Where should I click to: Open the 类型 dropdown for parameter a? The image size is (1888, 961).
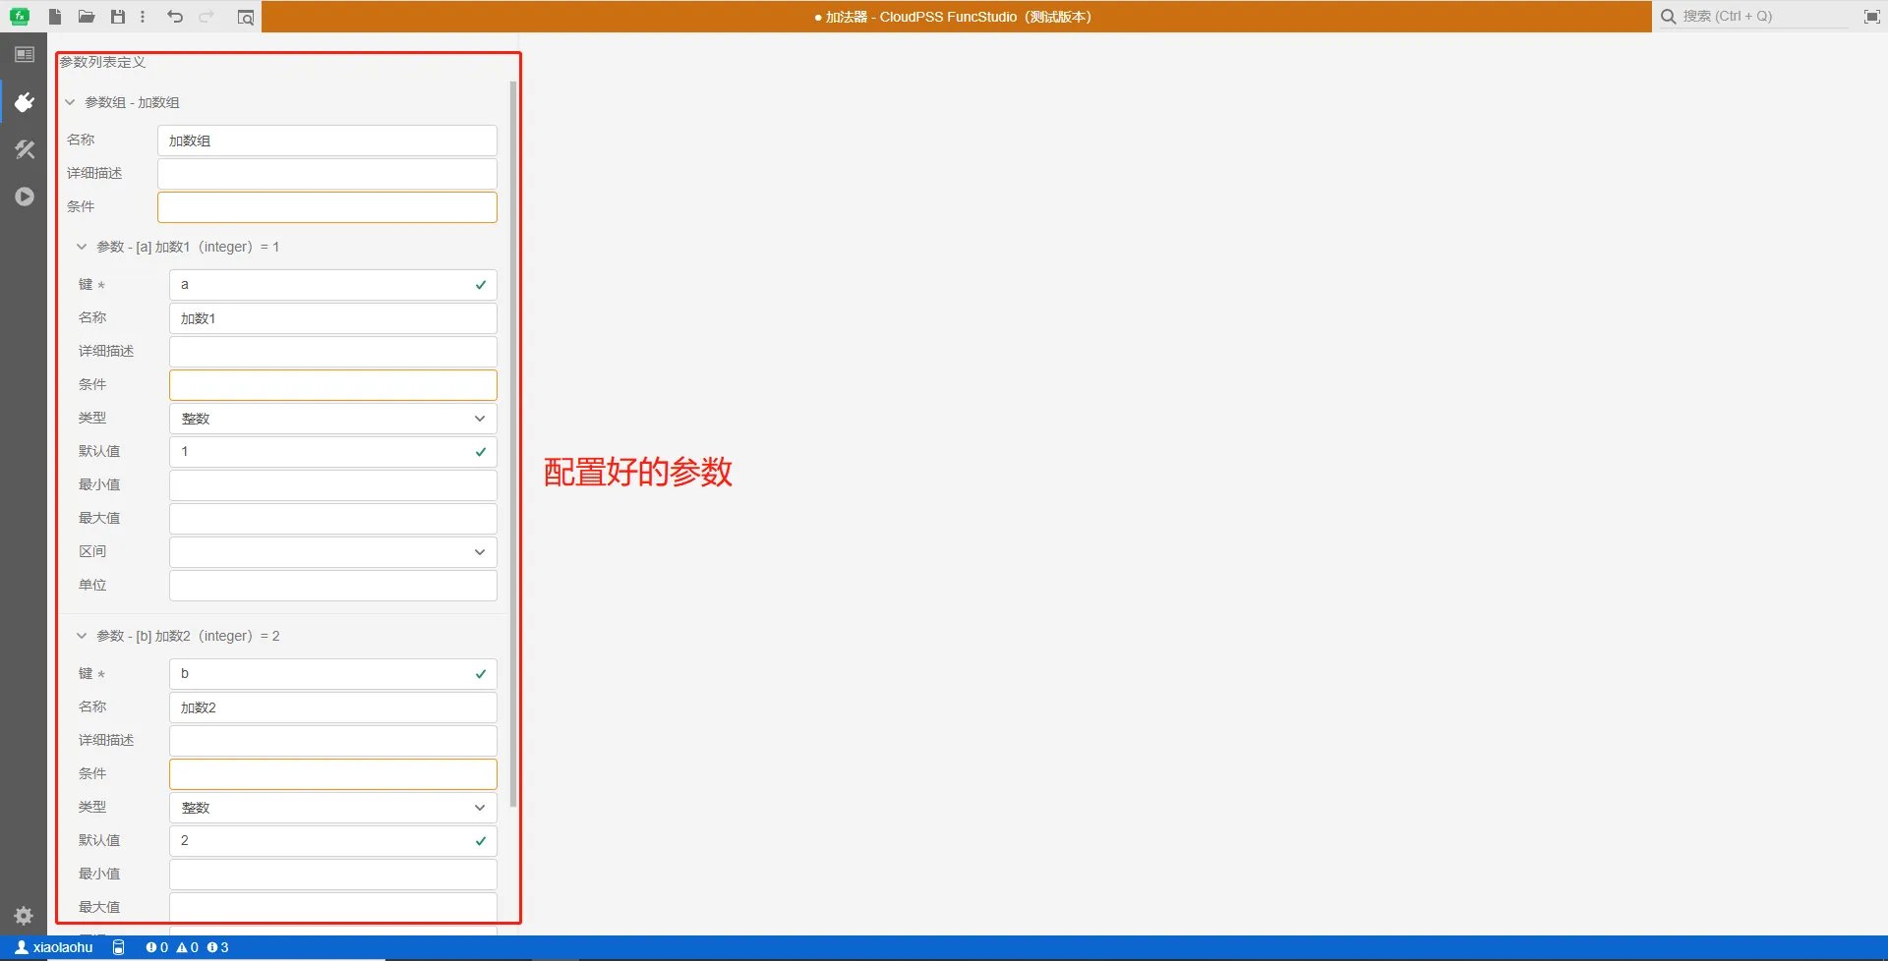(333, 419)
